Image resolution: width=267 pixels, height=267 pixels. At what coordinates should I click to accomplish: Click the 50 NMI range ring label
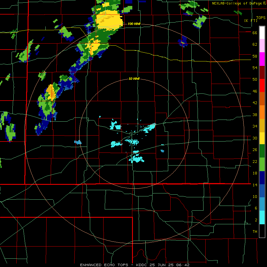134,79
